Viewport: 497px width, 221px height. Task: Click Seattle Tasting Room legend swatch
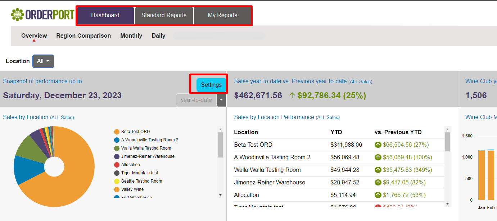coord(117,181)
